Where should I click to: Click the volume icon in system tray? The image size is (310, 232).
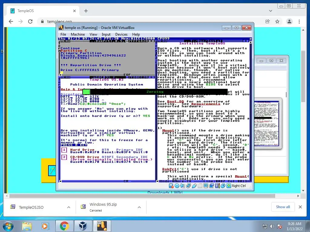pyautogui.click(x=272, y=226)
